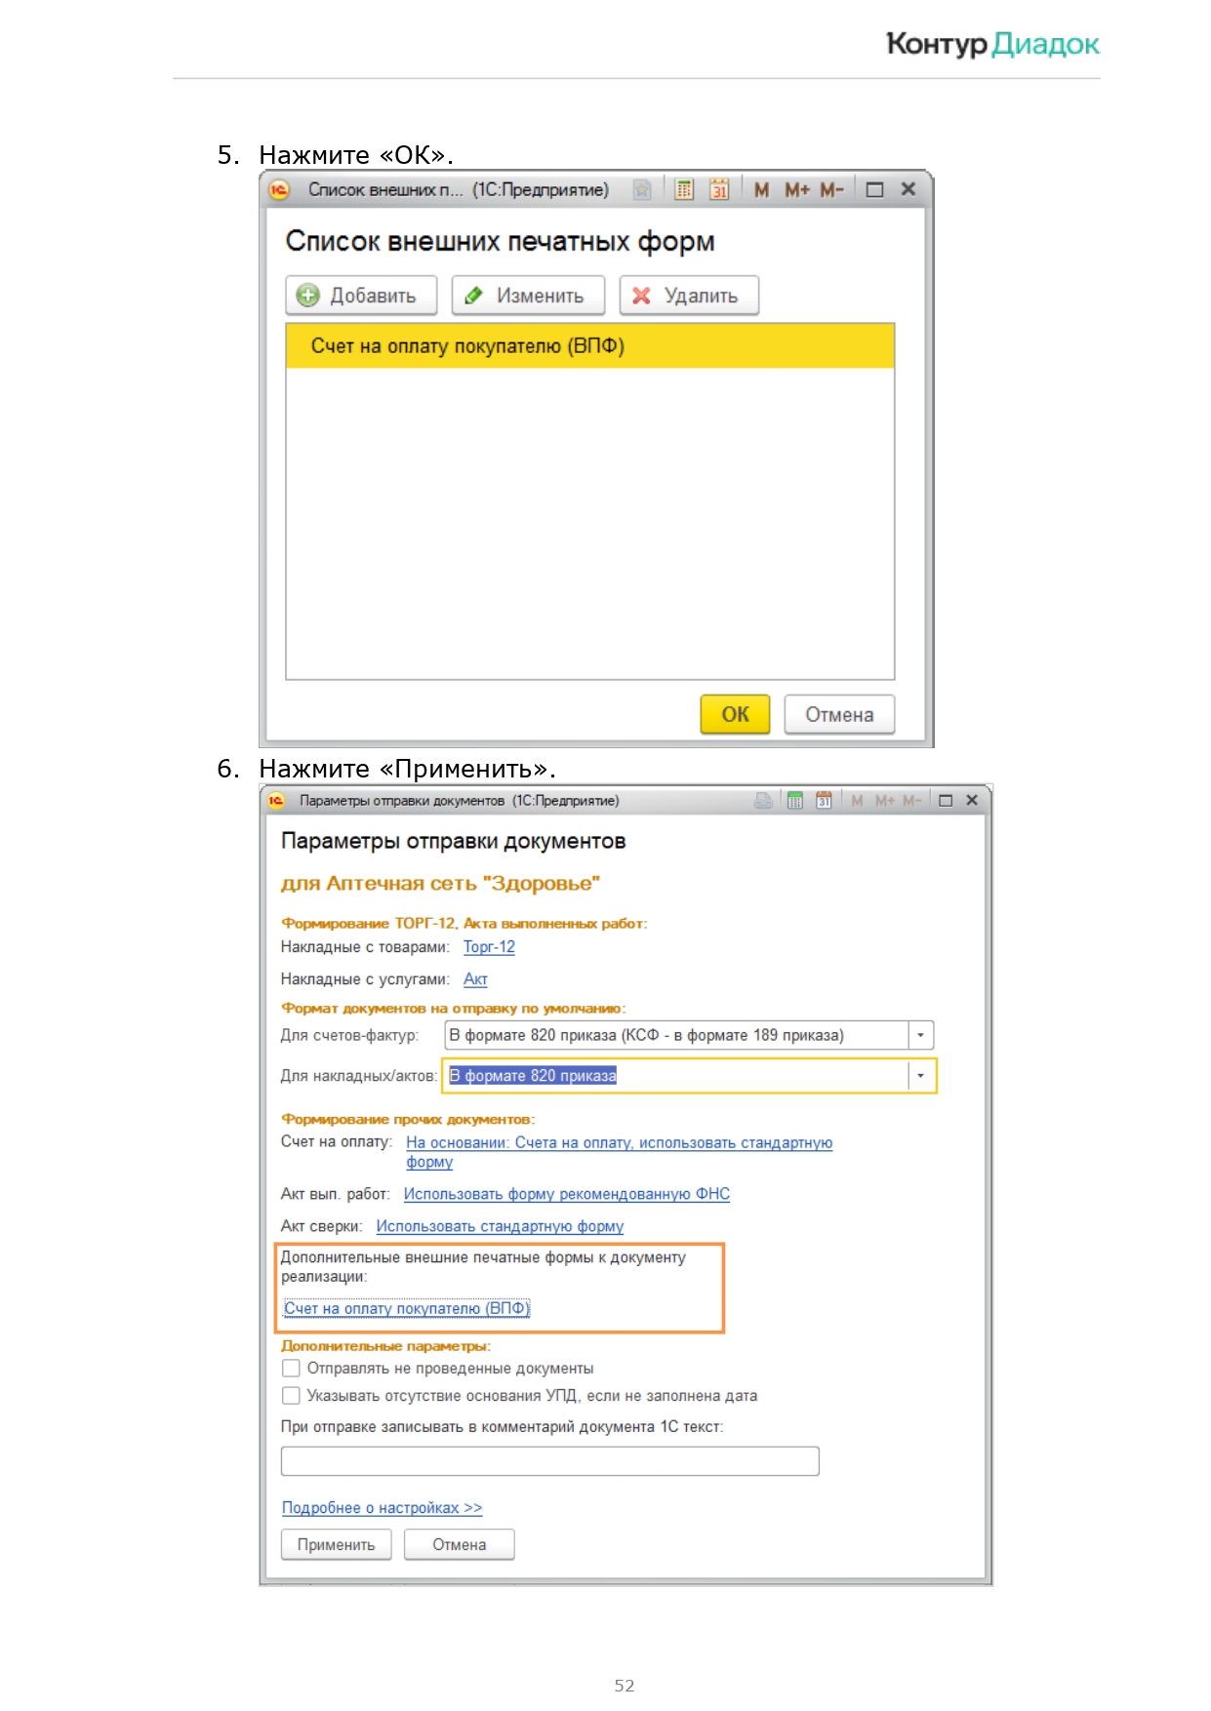Click the yellow OK button
The image size is (1211, 1711).
click(735, 714)
